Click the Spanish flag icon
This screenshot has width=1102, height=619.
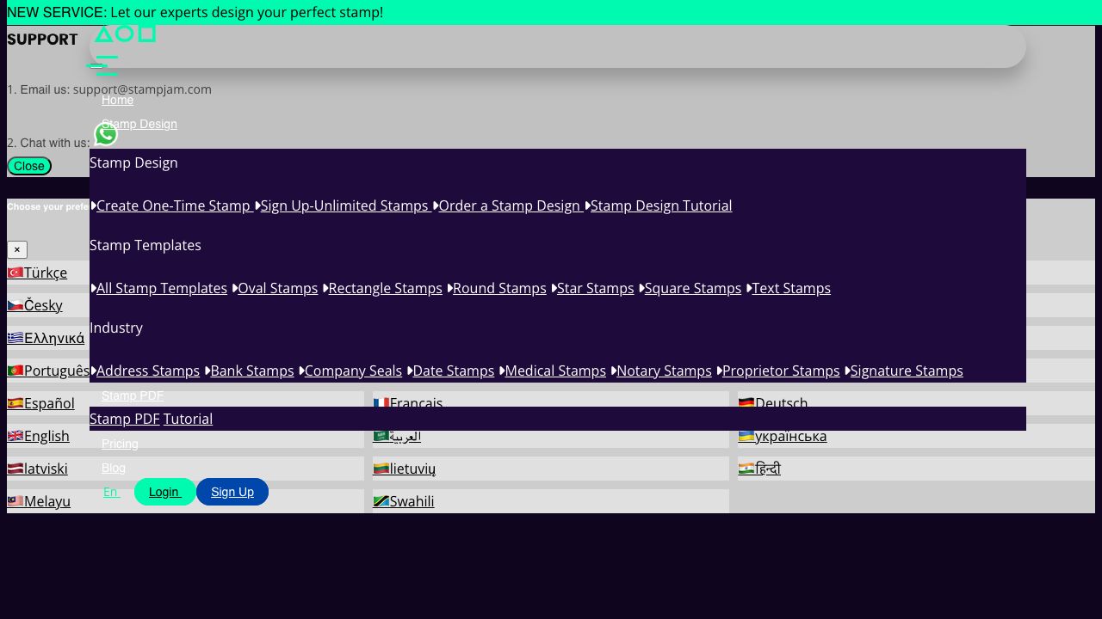point(15,403)
